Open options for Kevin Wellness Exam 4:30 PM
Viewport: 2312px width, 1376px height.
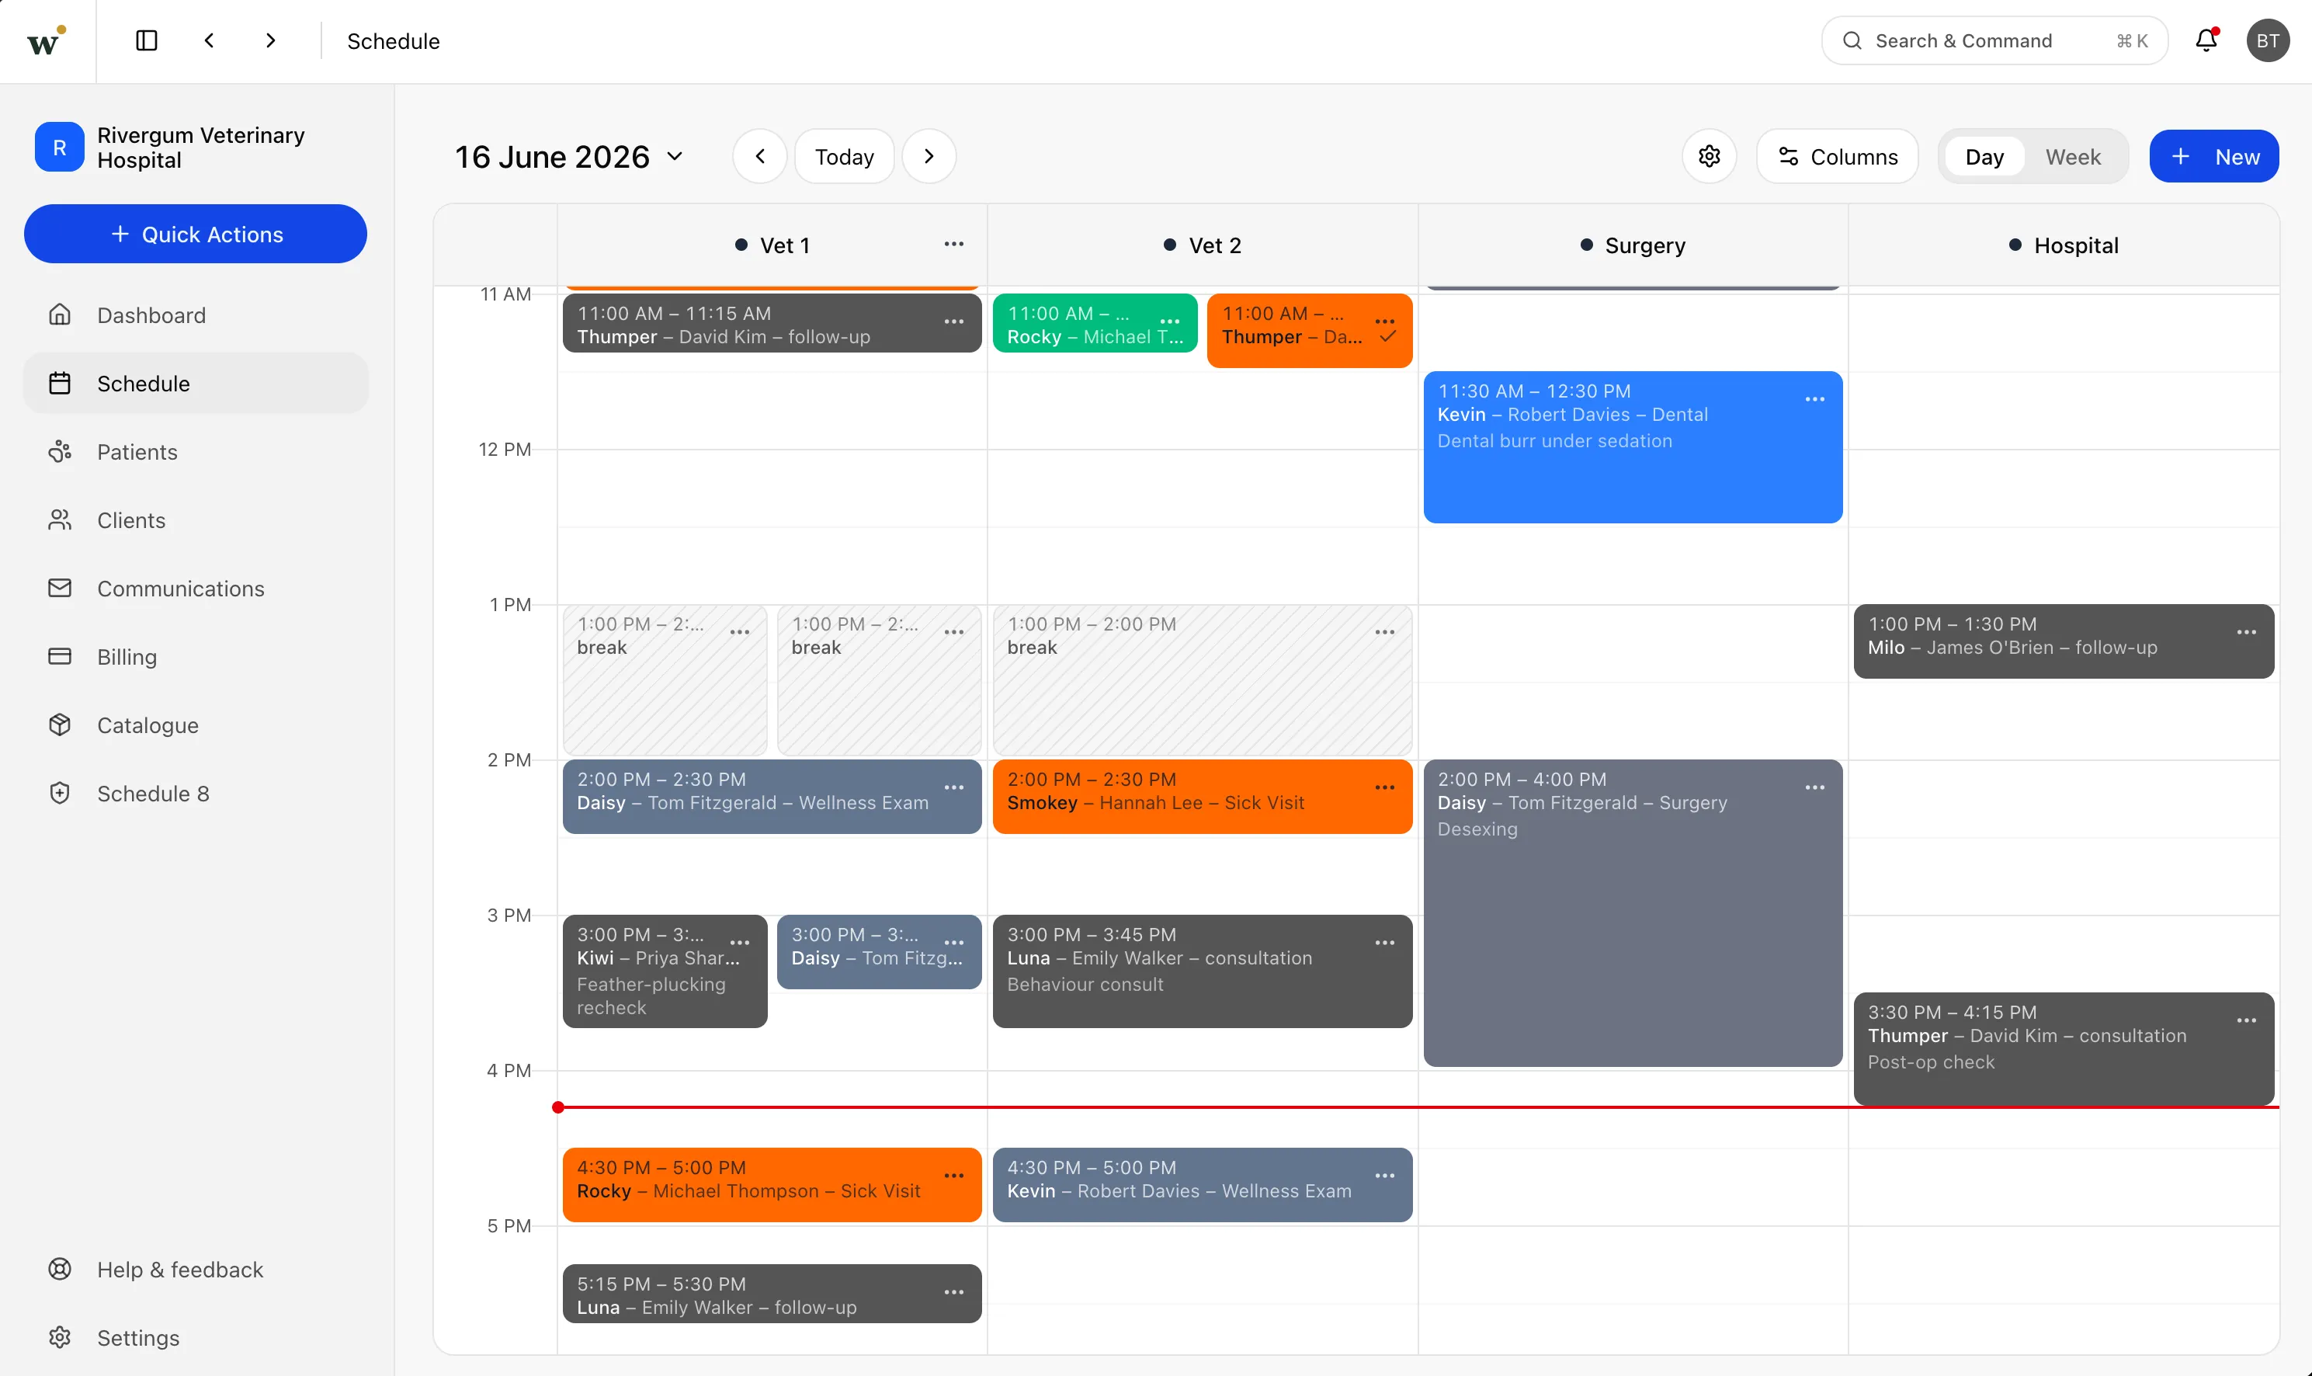[1385, 1176]
